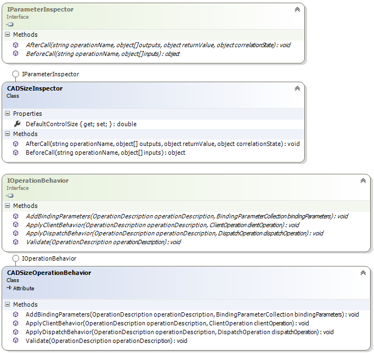Click the Attribute base type label
Viewport: 374px width, 355px height.
tap(24, 288)
